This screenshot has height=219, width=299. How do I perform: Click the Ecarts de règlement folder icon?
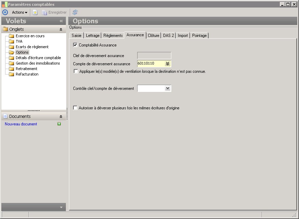(12, 47)
